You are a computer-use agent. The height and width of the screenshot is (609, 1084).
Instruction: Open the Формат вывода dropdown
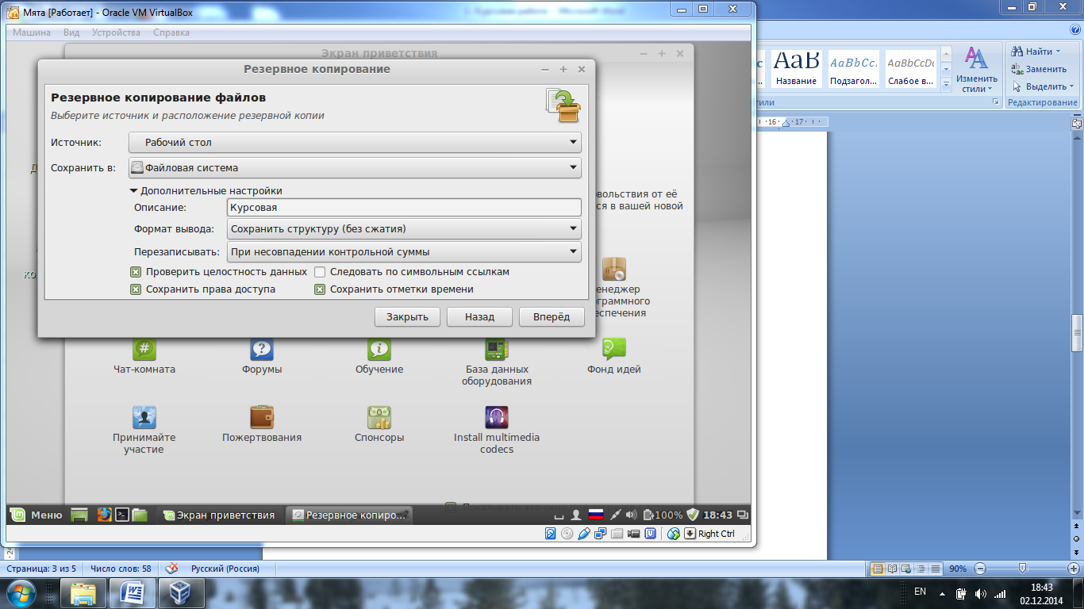[404, 229]
